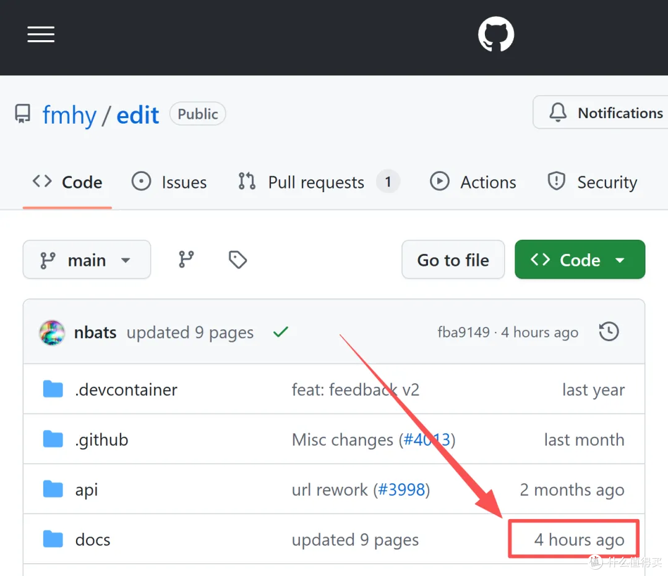The image size is (668, 576).
Task: Switch to the Actions tab
Action: coord(473,182)
